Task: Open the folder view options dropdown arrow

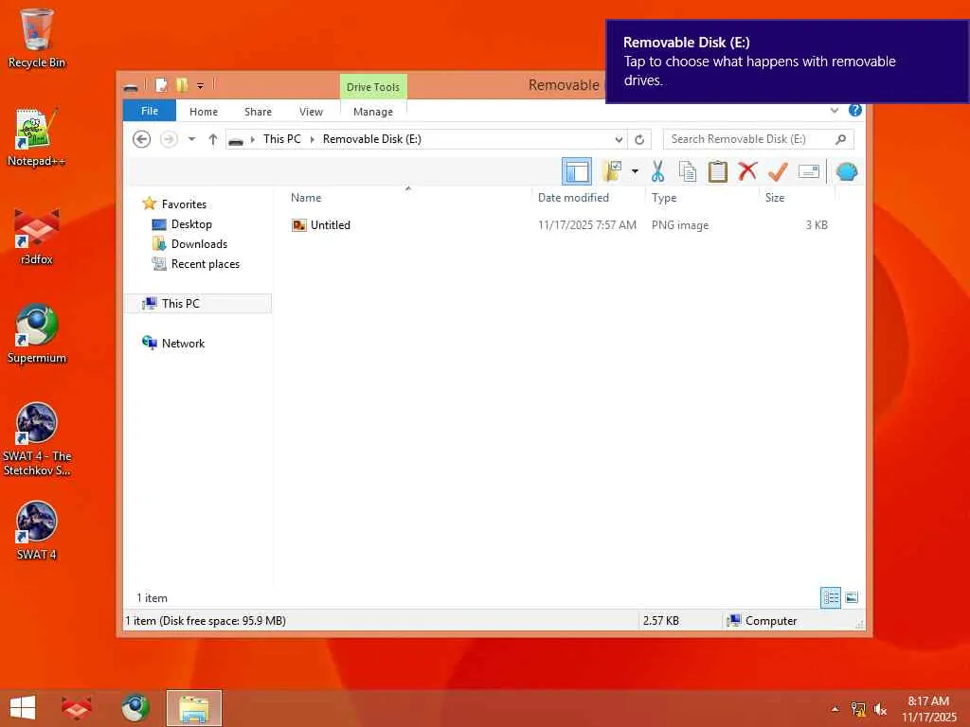Action: tap(635, 171)
